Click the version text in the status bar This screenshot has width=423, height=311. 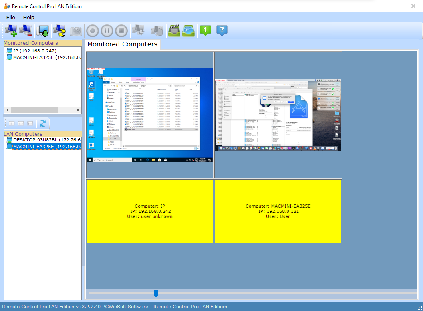click(115, 307)
